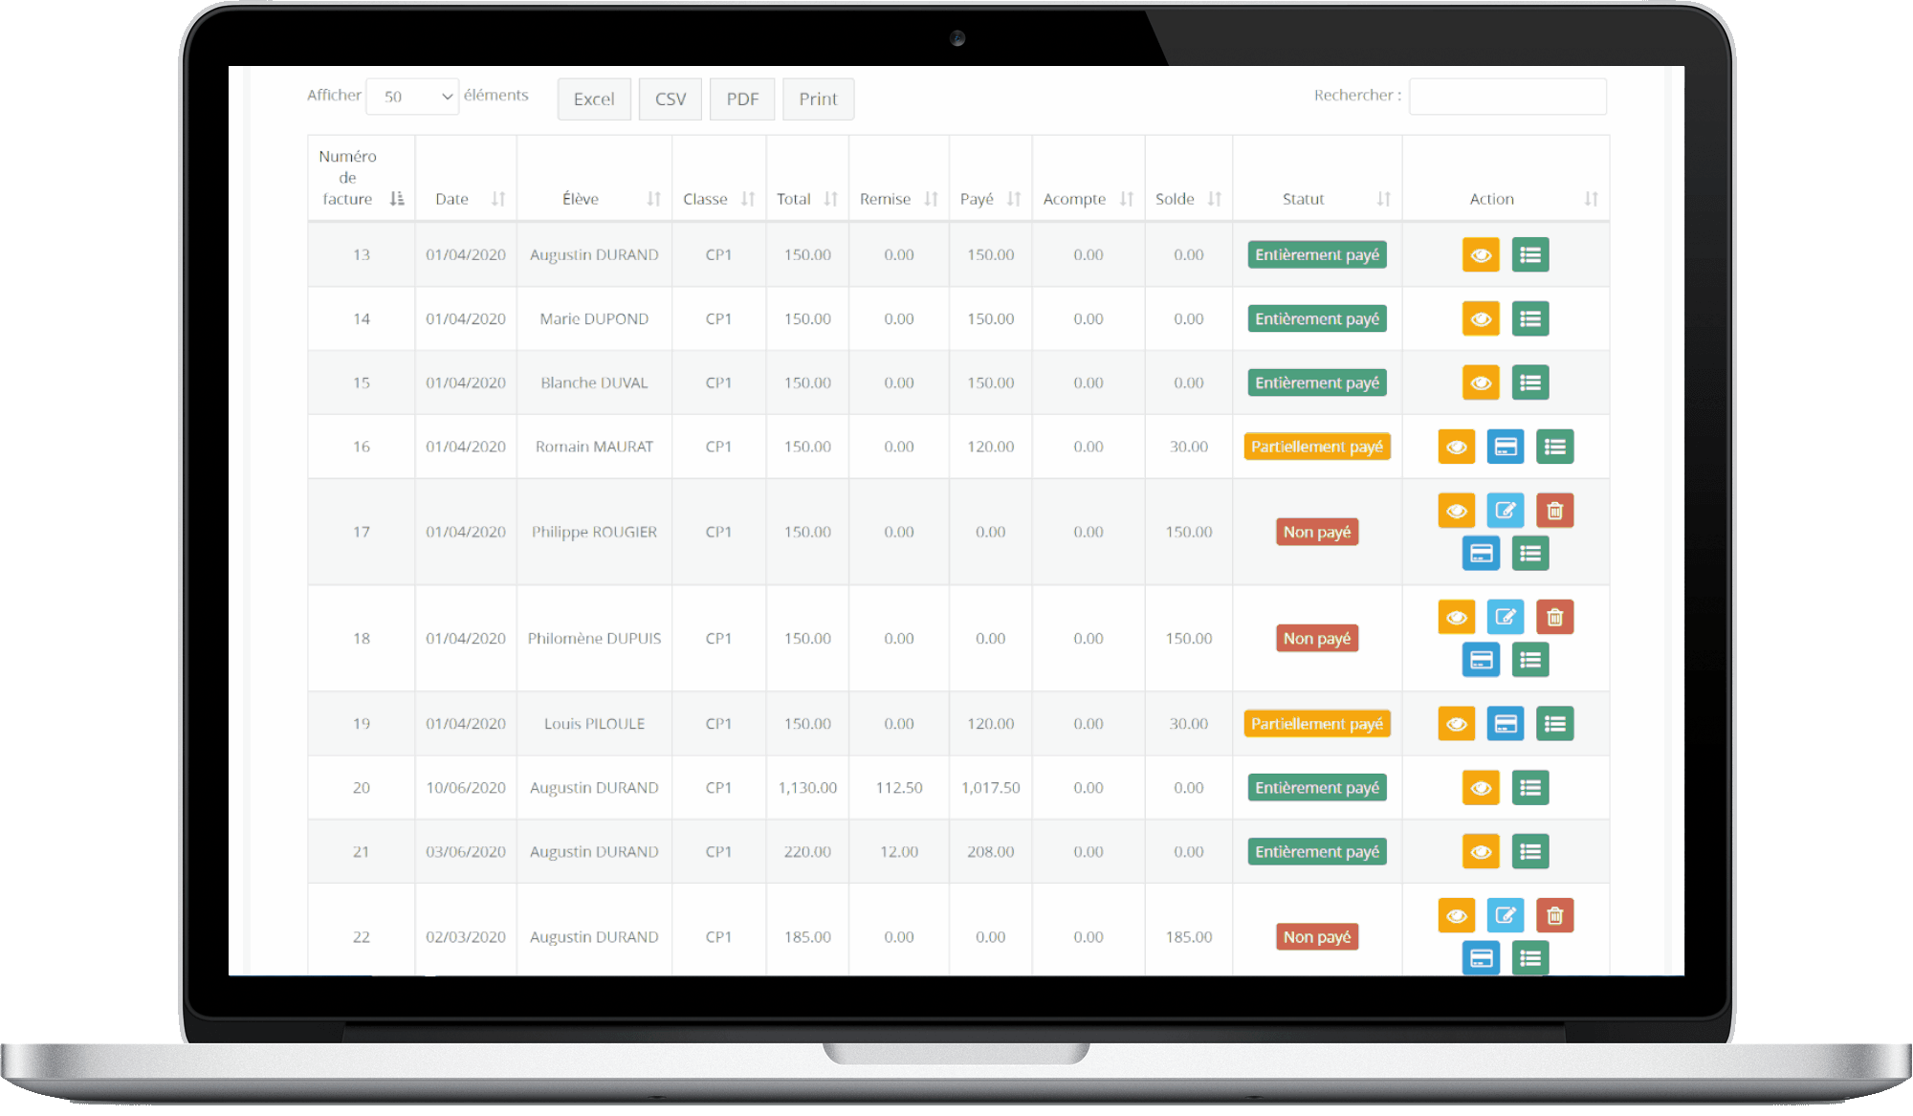
Task: Open the green list icon for invoice 13
Action: tap(1530, 255)
